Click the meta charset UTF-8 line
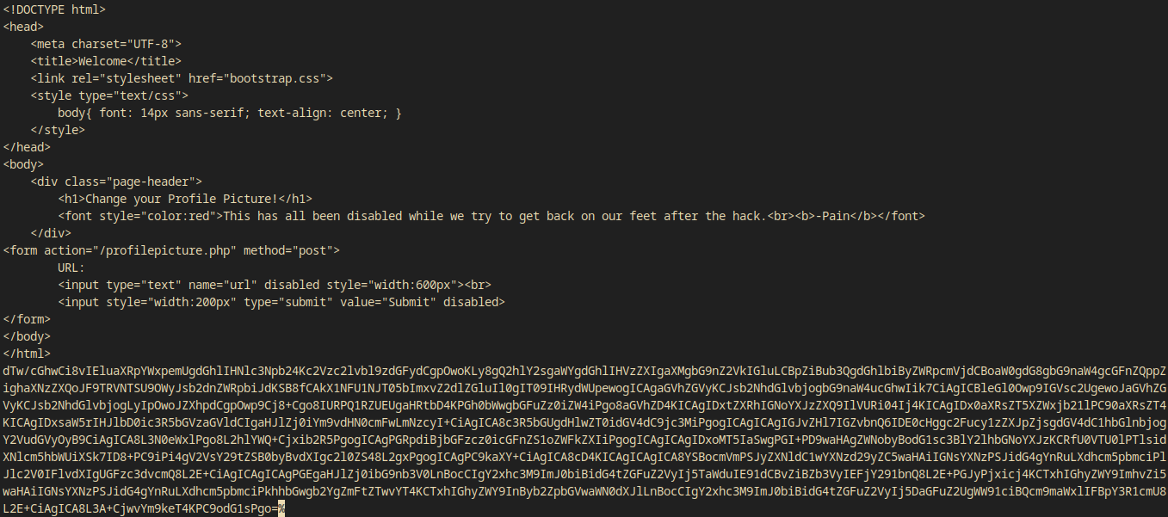 106,44
